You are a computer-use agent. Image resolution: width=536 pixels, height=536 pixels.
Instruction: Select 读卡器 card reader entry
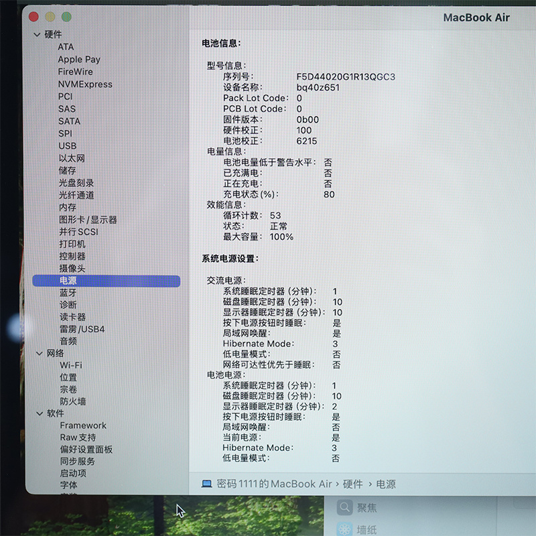[x=72, y=317]
